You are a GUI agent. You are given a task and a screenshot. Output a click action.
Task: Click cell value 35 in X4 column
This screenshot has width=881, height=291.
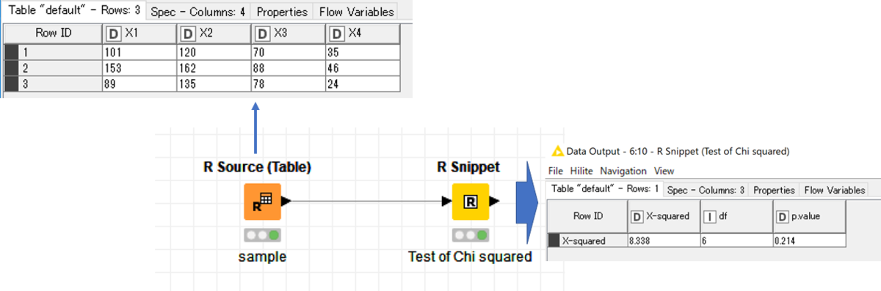362,52
